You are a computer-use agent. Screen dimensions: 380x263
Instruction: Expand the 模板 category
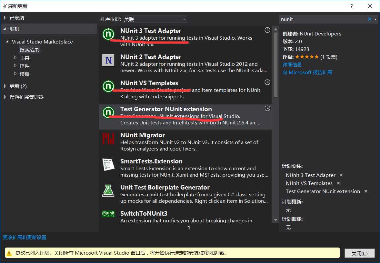pos(15,73)
